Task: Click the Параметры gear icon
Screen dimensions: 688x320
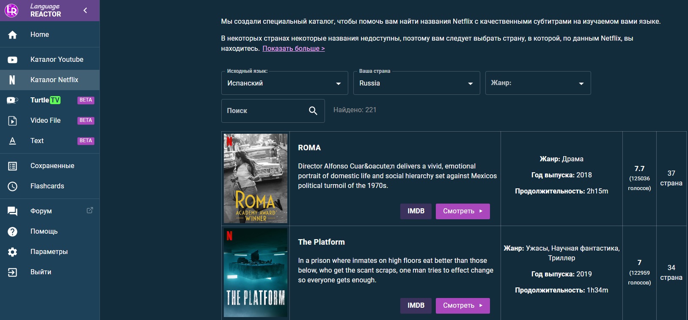Action: pos(13,252)
